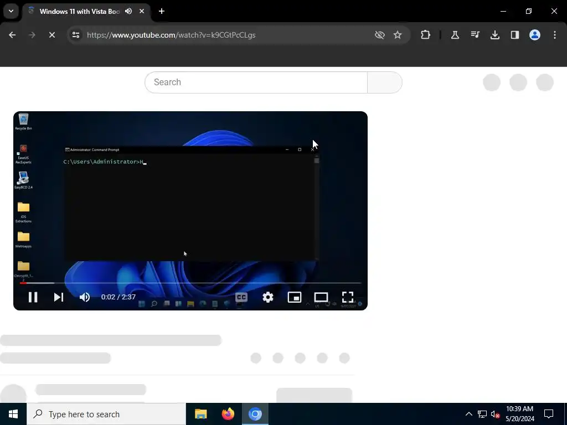
Task: Open the media controls icon
Action: pos(475,35)
